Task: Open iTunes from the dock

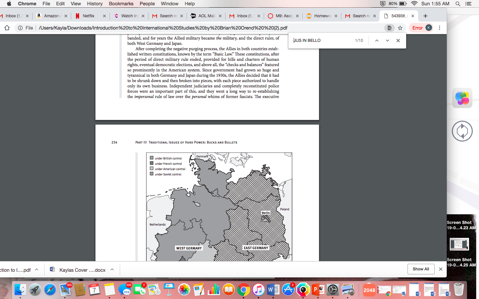Action: (258, 290)
